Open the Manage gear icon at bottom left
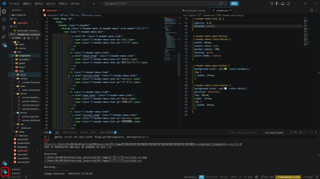Image resolution: width=320 pixels, height=179 pixels. tap(4, 171)
